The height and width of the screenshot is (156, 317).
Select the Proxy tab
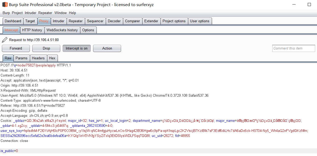pyautogui.click(x=44, y=21)
